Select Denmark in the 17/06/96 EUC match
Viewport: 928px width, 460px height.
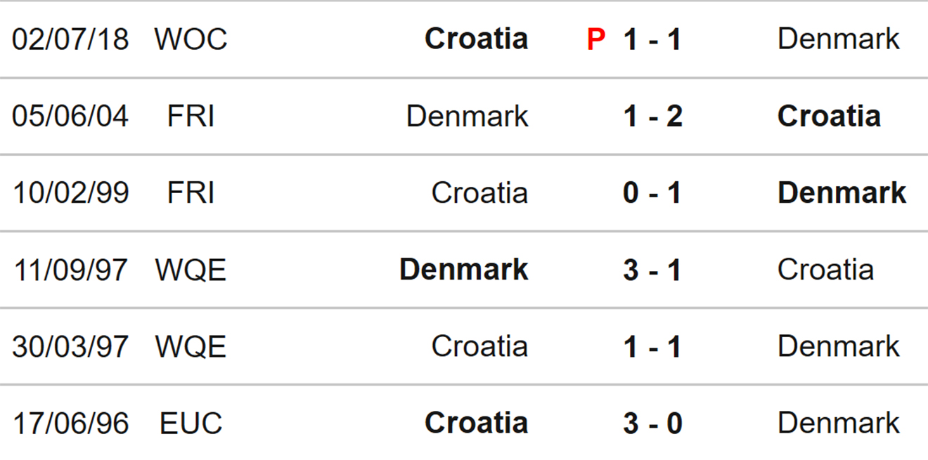pos(838,423)
